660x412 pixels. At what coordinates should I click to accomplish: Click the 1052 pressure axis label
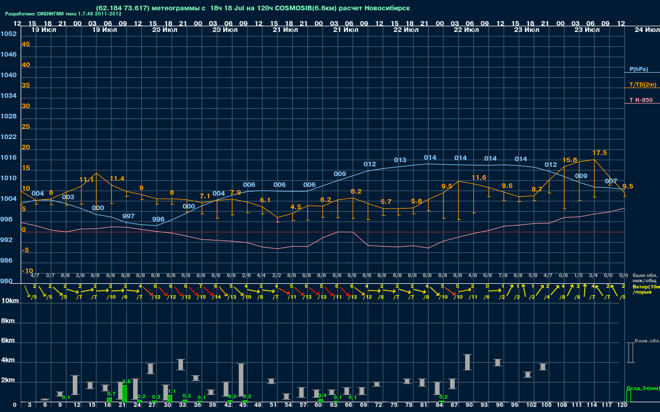click(8, 34)
